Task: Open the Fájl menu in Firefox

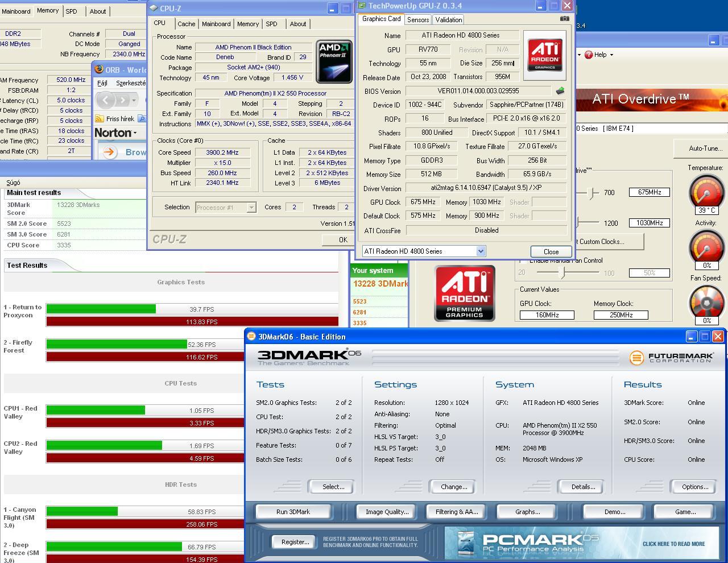Action: coord(102,83)
